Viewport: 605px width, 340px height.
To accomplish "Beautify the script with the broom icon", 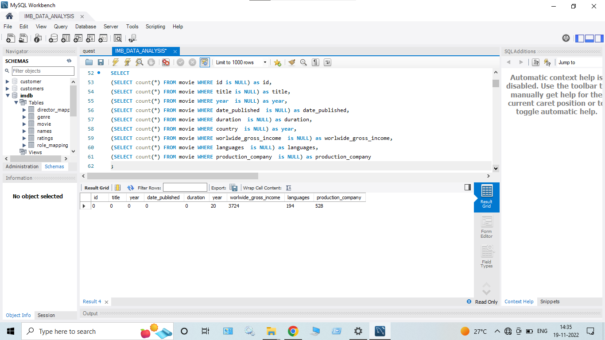I will (291, 62).
